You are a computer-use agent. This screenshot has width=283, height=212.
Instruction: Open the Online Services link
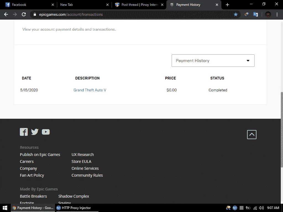(x=85, y=168)
